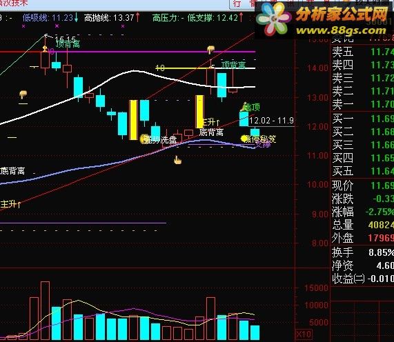Click the 外盘 outer volume row
The width and height of the screenshot is (394, 342).
(362, 238)
